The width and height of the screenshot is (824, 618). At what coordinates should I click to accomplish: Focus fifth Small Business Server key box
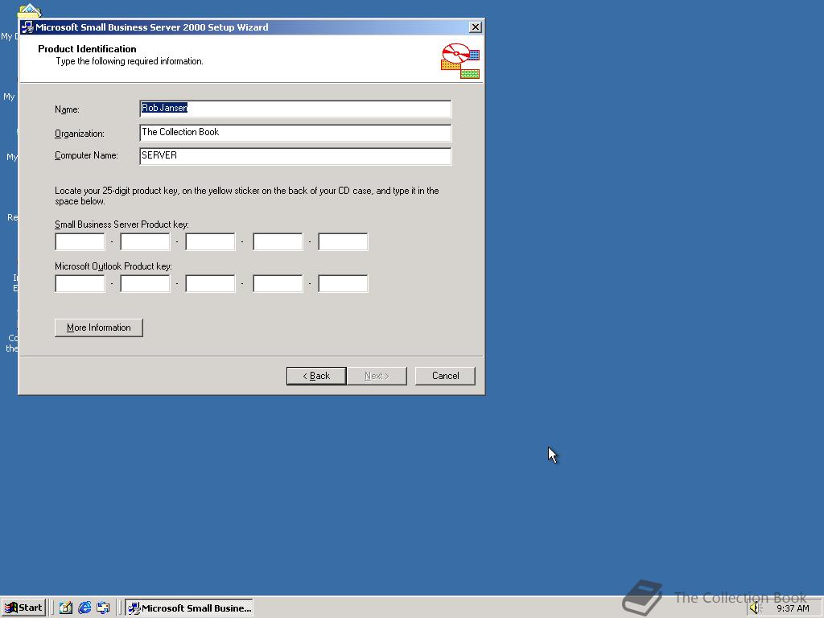coord(343,241)
